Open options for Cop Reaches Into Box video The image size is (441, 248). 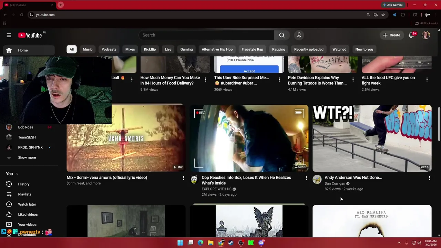point(306,178)
